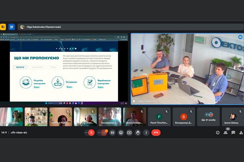Click the Виробництво електроніки checkmark icon
Screen dimensions: 244x162
[x=90, y=82]
